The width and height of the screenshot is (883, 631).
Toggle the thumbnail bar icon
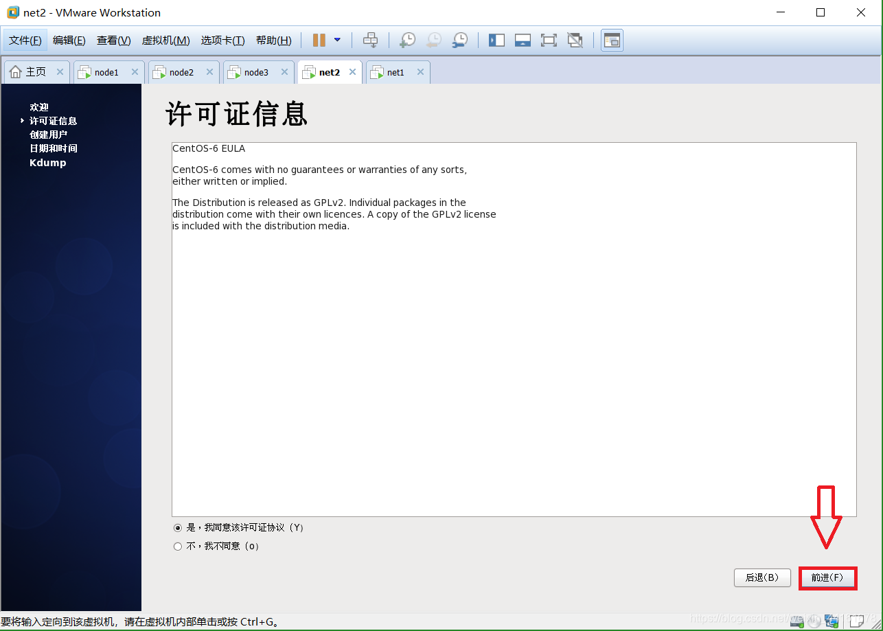pos(523,40)
